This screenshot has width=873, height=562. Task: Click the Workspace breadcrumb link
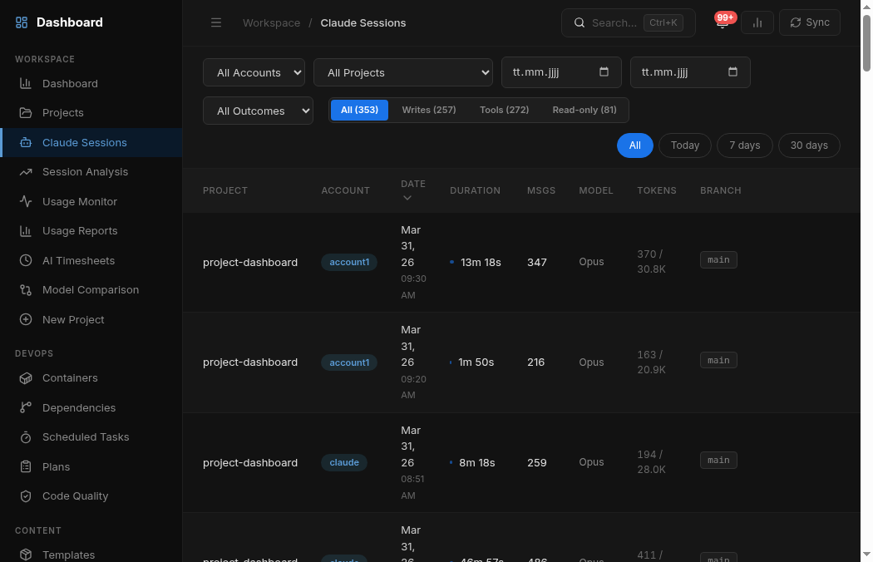coord(271,23)
